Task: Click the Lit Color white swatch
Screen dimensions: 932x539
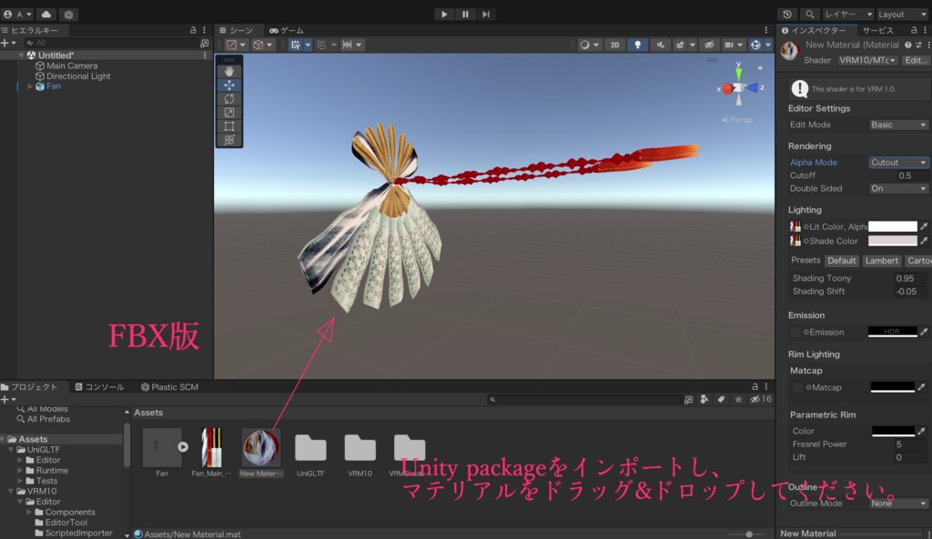Action: coord(893,226)
